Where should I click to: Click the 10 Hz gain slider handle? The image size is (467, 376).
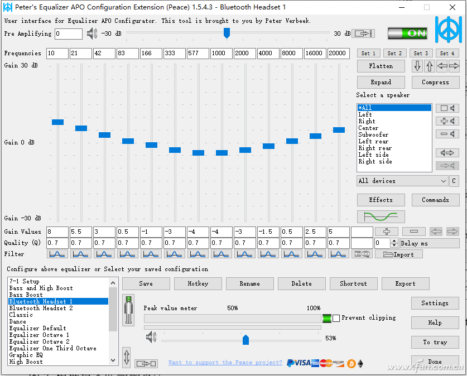coord(58,122)
